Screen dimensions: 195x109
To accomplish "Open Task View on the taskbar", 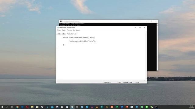I will [12, 107].
